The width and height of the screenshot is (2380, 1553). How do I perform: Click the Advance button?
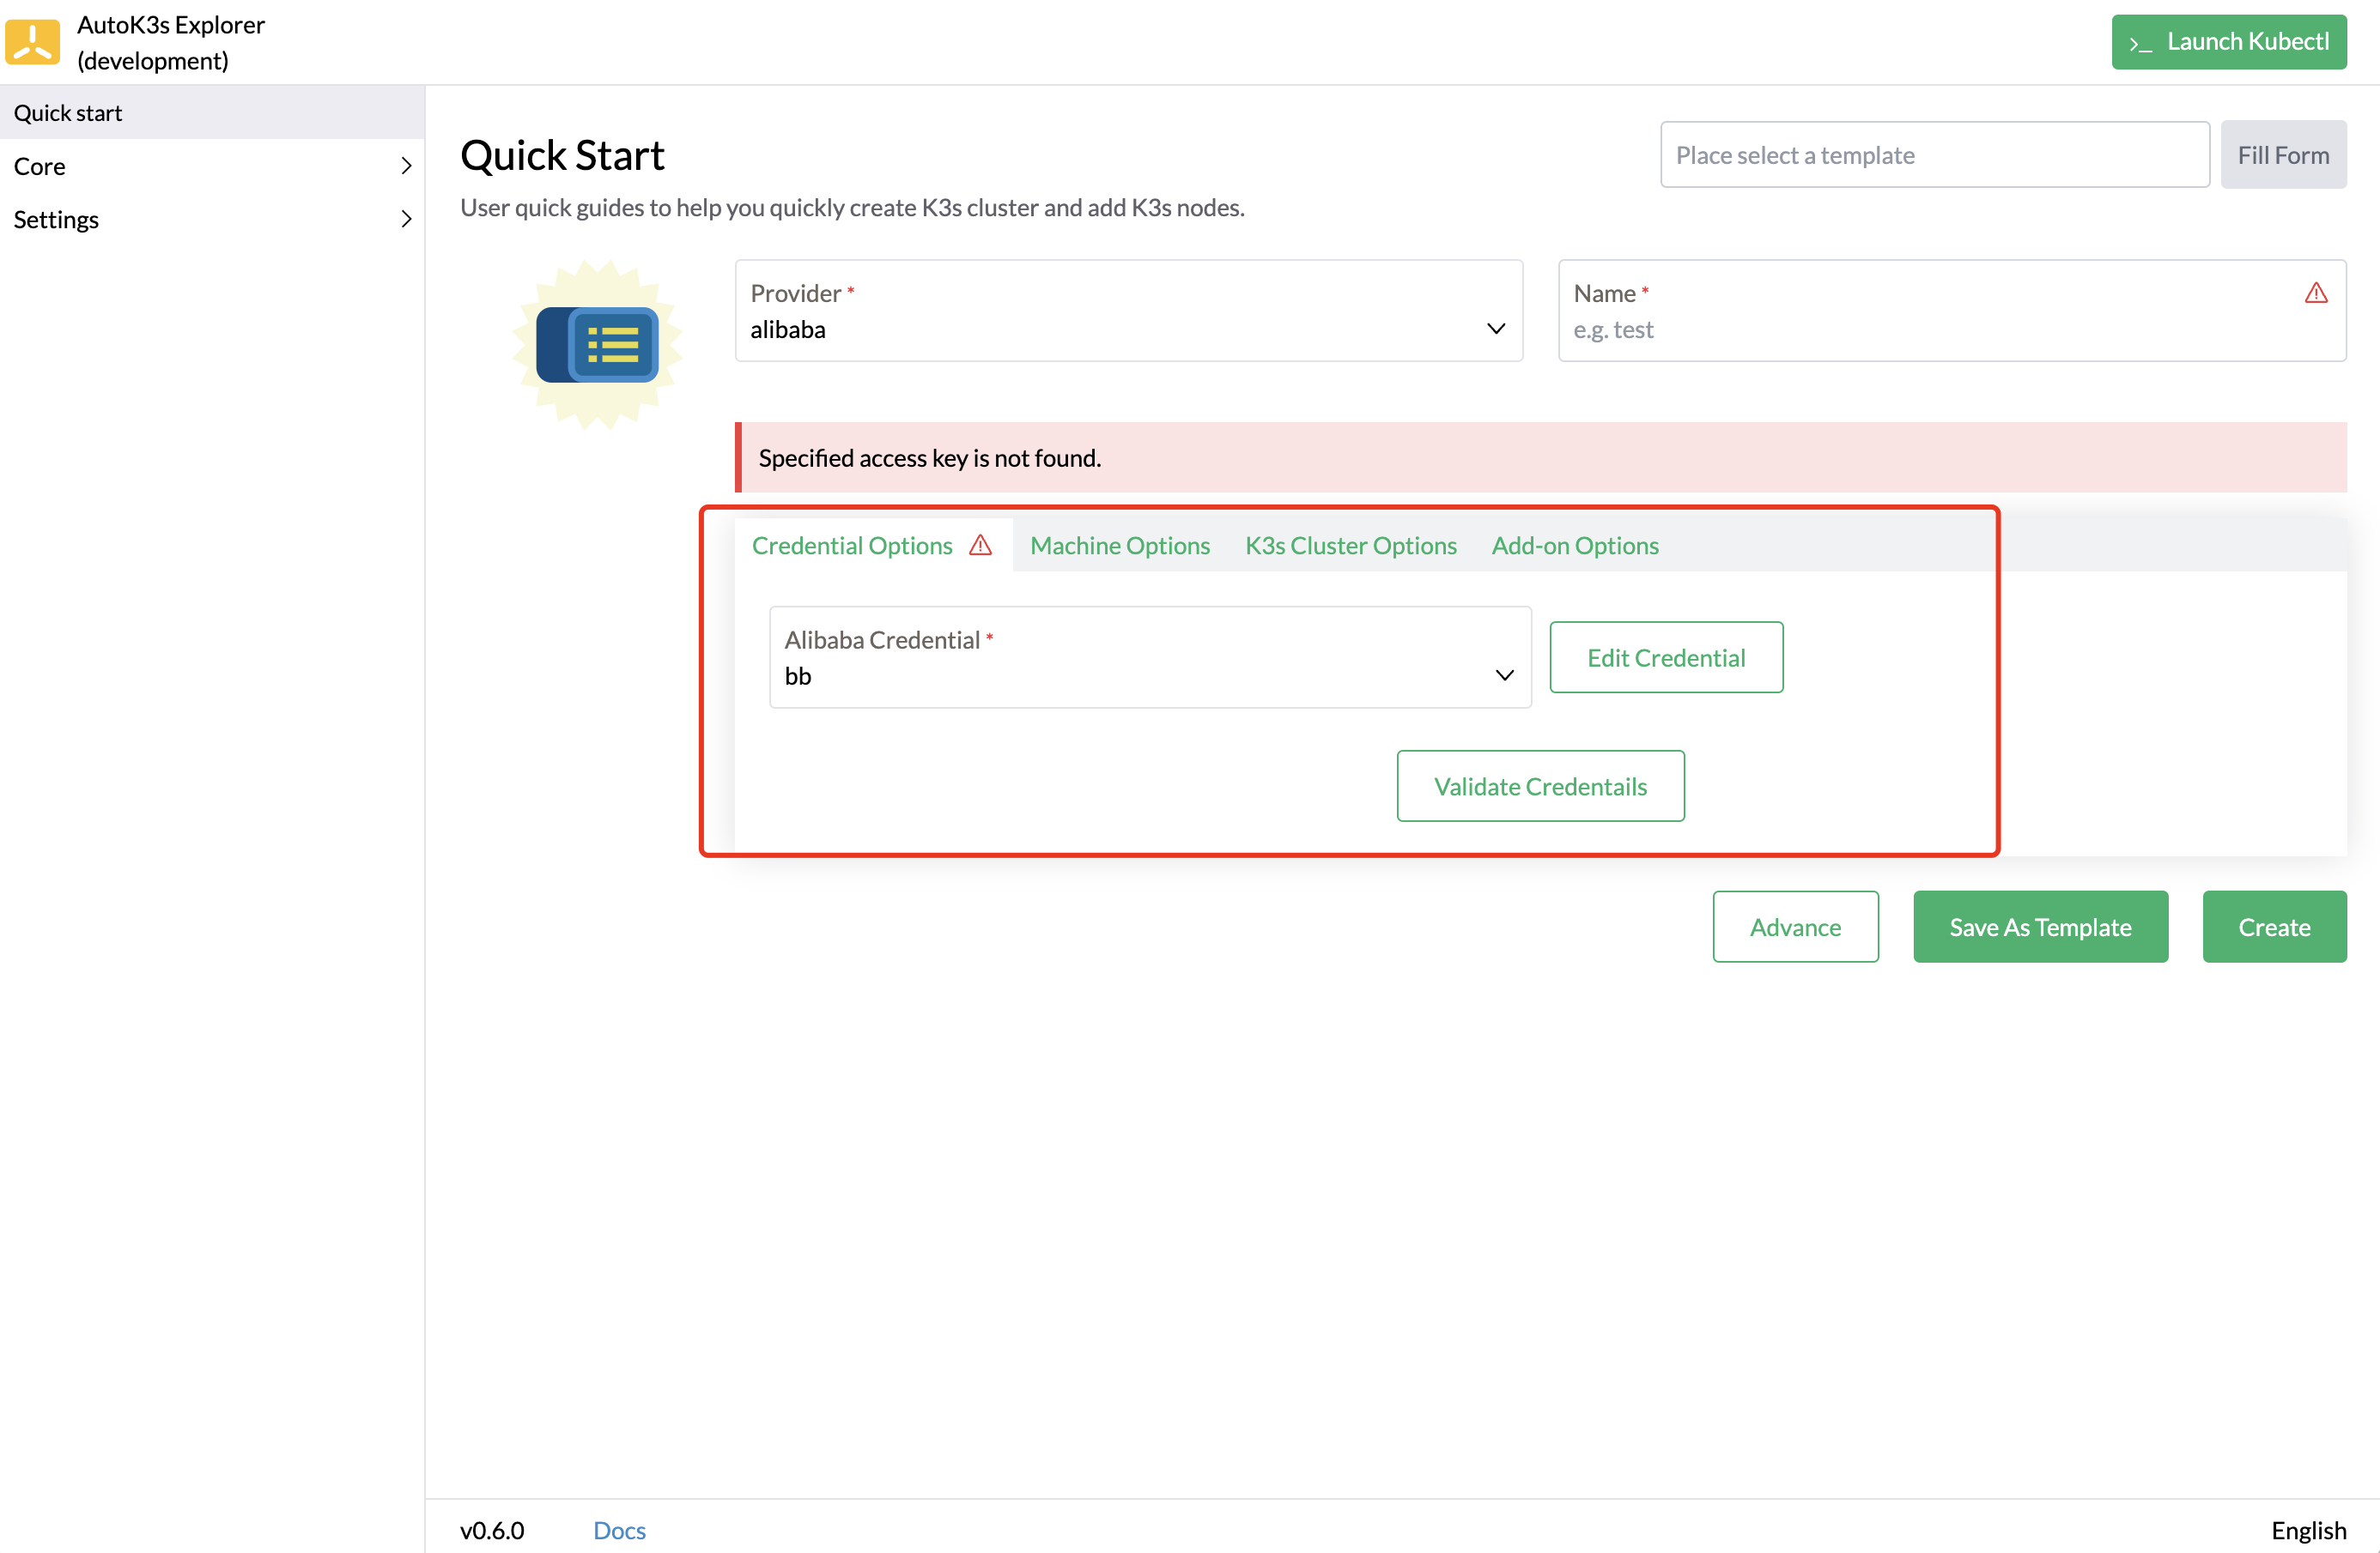pyautogui.click(x=1795, y=927)
